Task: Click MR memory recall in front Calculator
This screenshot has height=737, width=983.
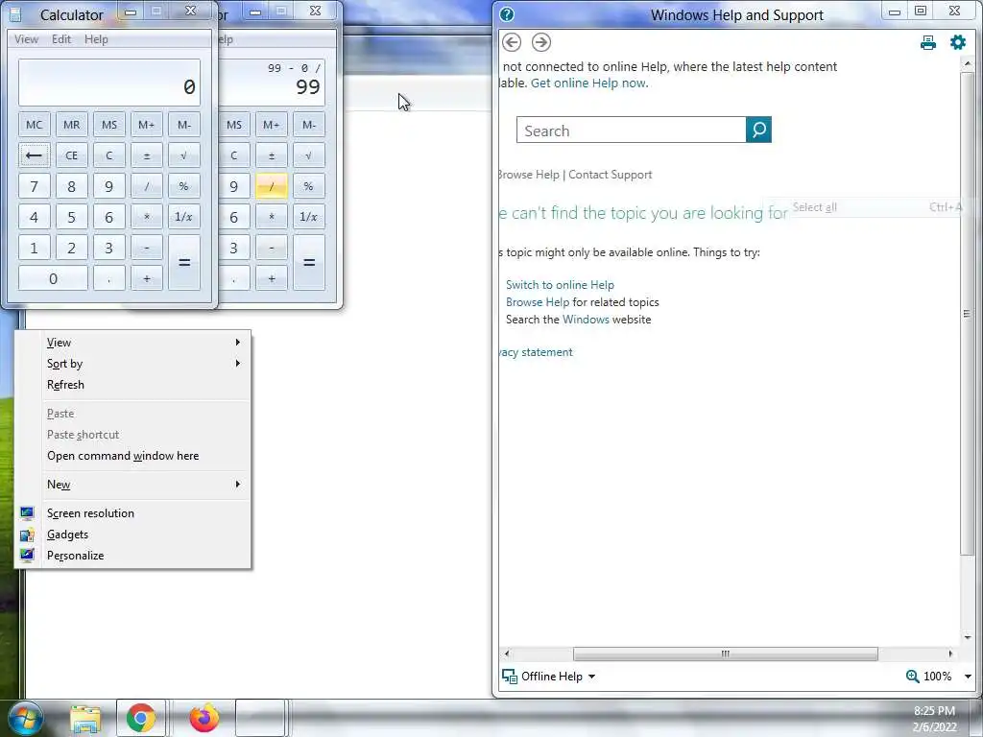Action: 71,125
